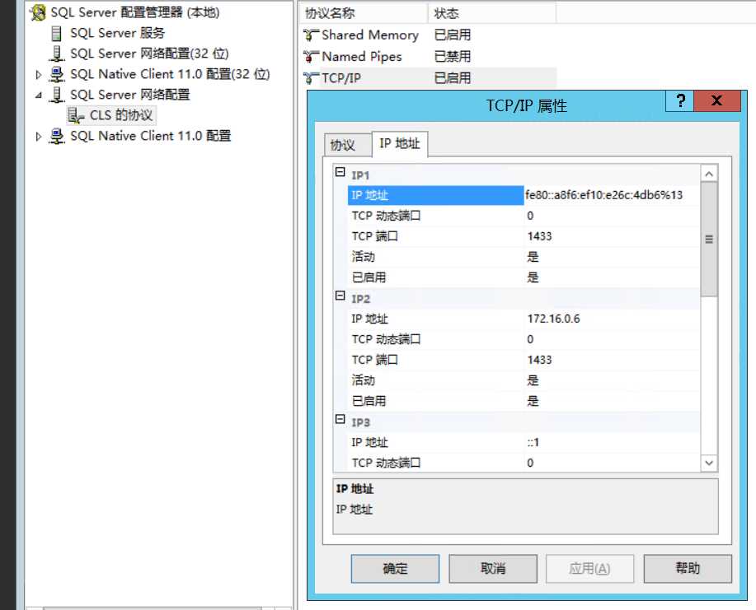Click the 确定 button
Viewport: 756px width, 610px height.
[x=395, y=569]
